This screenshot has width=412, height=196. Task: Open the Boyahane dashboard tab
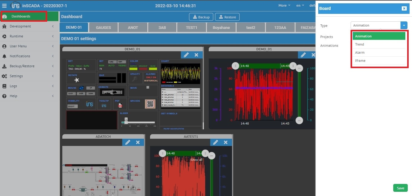[221, 27]
